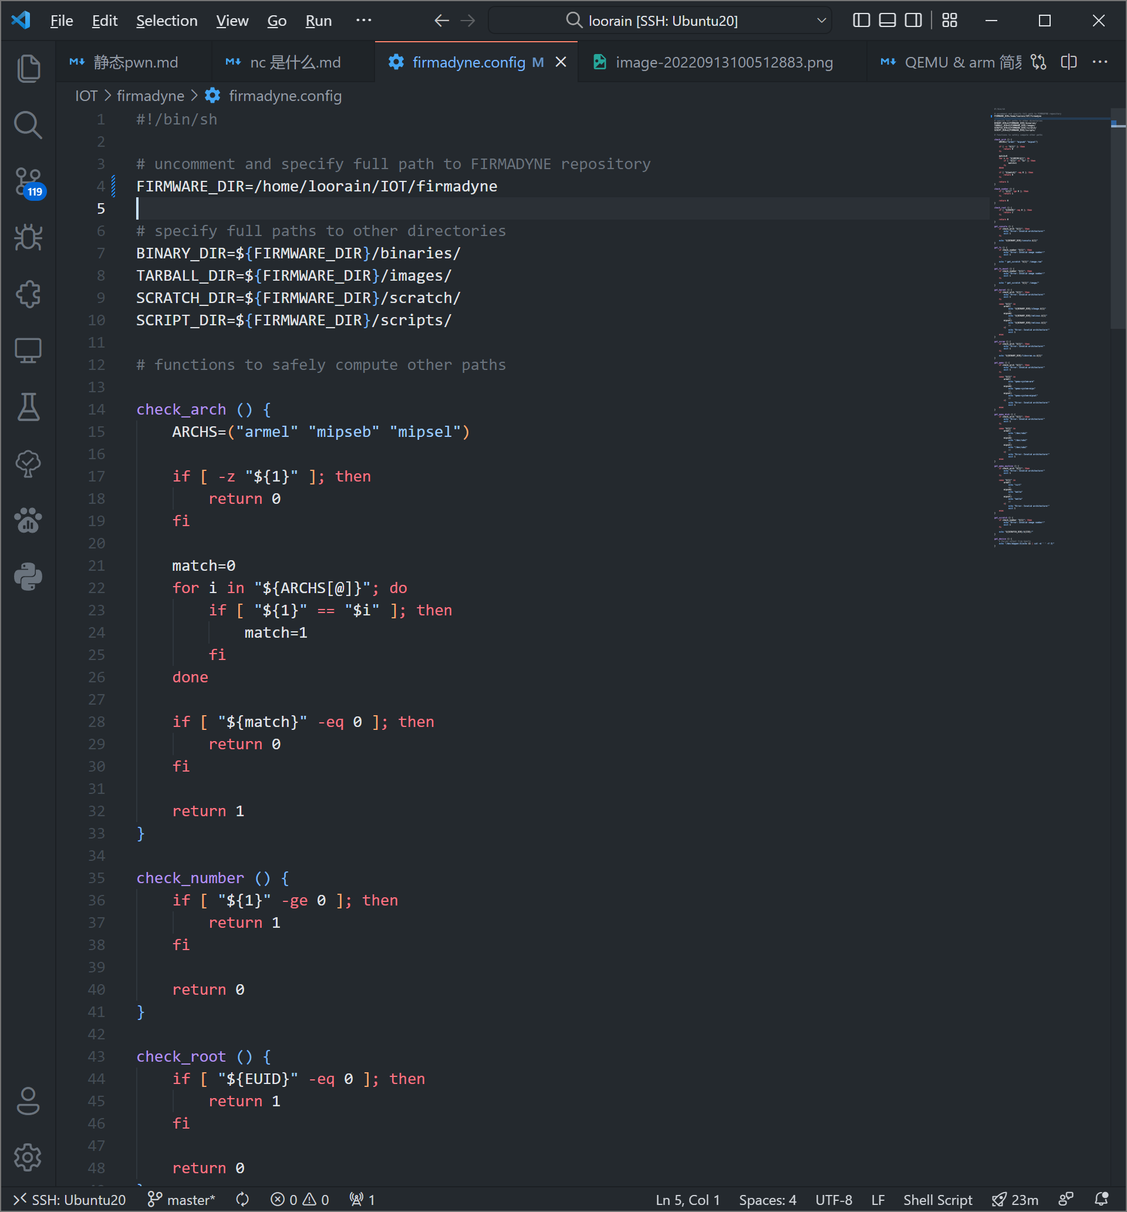Open the Remote Explorer monitor icon
This screenshot has height=1212, width=1127.
[28, 351]
